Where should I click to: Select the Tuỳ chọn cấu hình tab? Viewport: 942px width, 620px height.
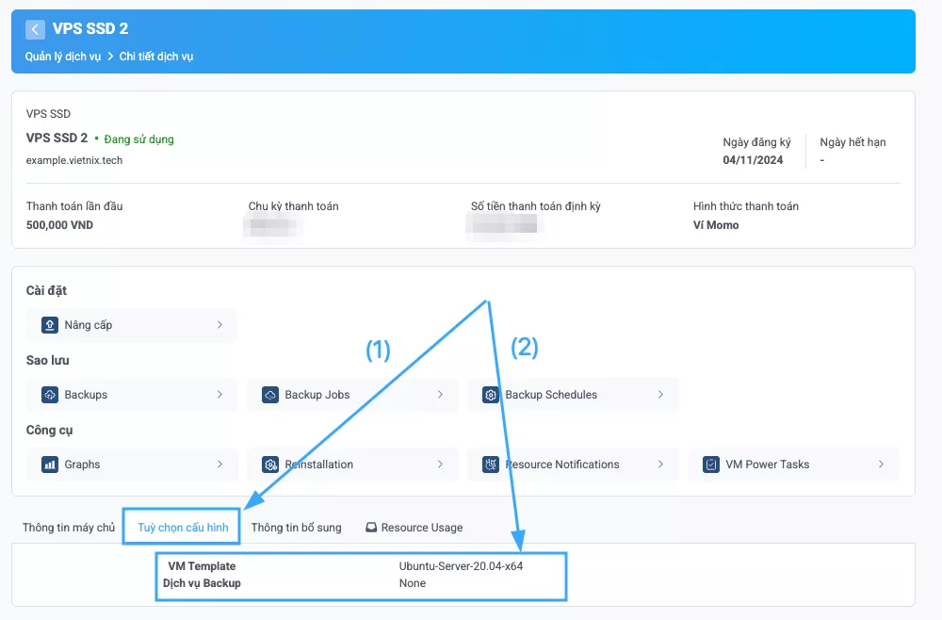pyautogui.click(x=183, y=528)
